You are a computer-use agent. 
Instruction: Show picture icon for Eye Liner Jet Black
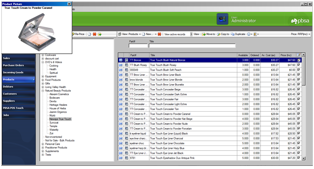click(x=127, y=153)
